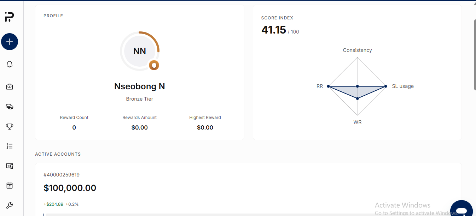This screenshot has height=216, width=476.
Task: Click the RR point on radar chart
Action: pos(328,86)
